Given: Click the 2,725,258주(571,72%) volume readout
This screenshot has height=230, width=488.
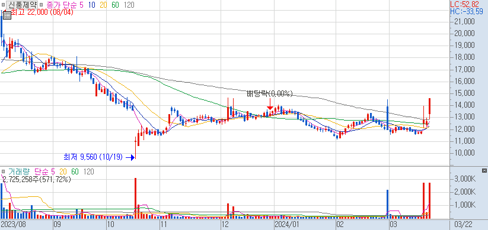Looking at the screenshot, I should click(36, 179).
